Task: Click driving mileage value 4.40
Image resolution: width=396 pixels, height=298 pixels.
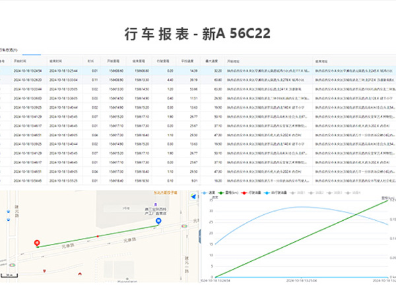Action: pos(170,80)
